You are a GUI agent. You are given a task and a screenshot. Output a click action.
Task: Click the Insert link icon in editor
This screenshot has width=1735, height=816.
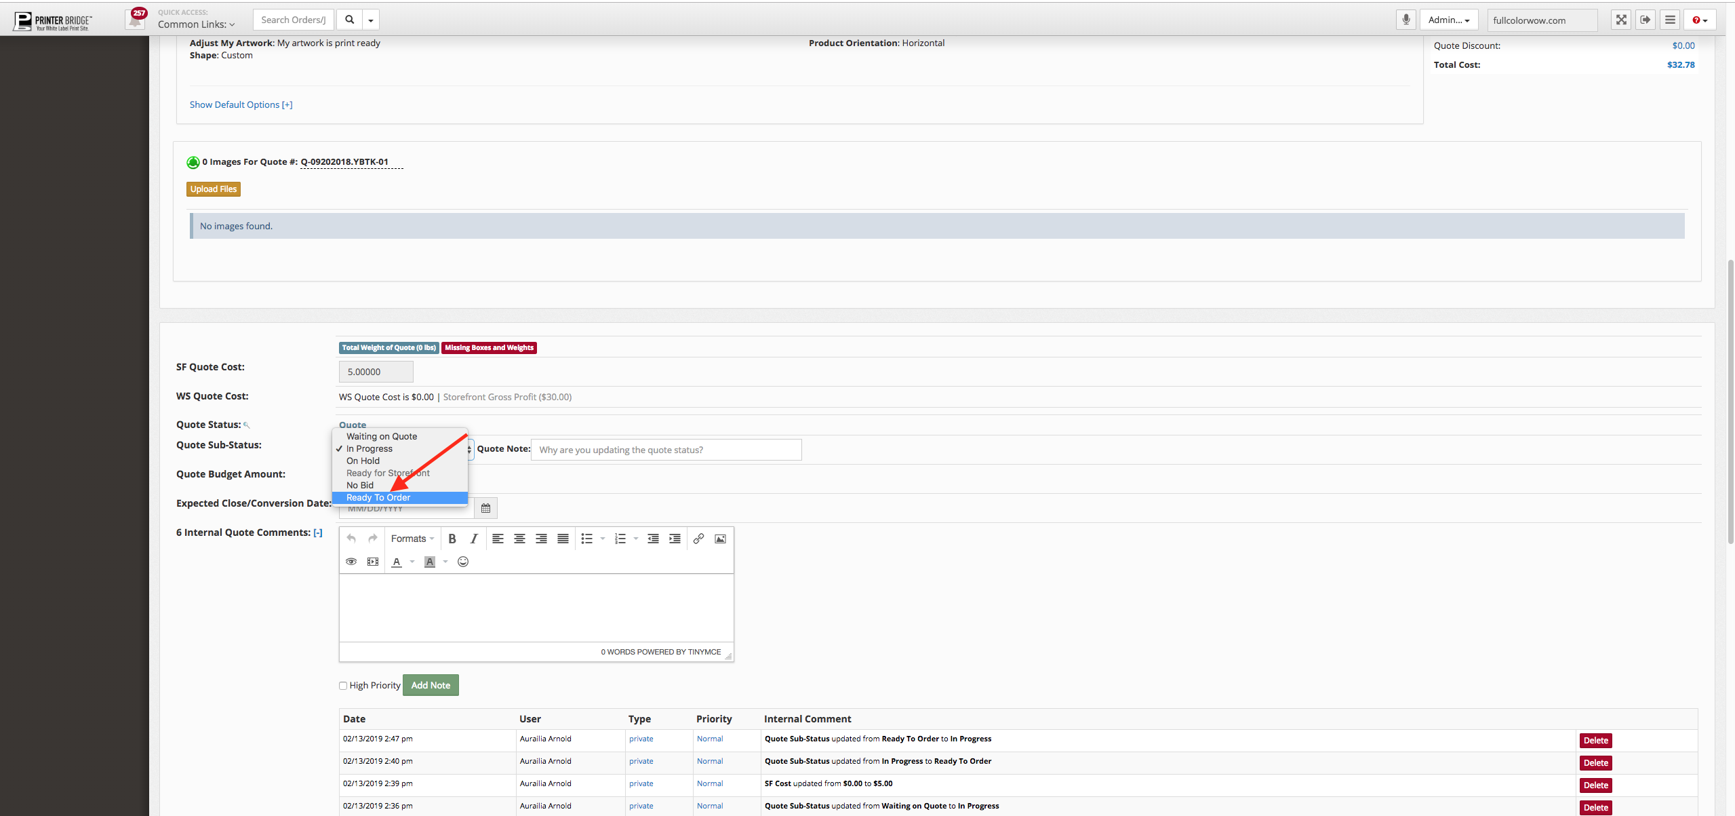point(698,539)
